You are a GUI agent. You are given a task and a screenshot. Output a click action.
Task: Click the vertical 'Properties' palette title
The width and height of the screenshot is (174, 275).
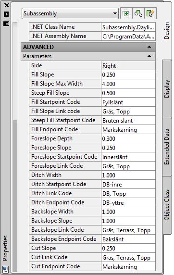(5, 248)
